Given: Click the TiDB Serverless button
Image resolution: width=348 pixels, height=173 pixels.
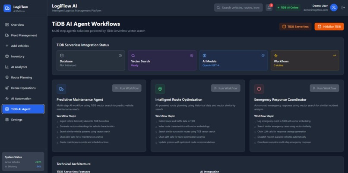Looking at the screenshot, I should click(295, 27).
